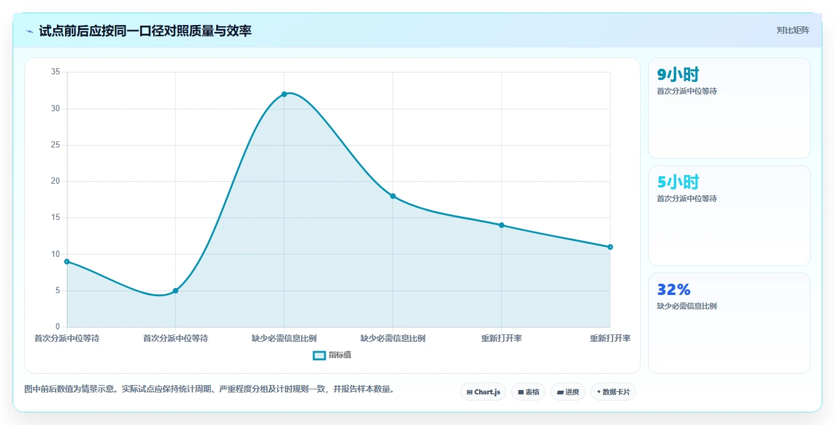This screenshot has width=835, height=425.
Task: Click the y-axis label 25
Action: [55, 145]
